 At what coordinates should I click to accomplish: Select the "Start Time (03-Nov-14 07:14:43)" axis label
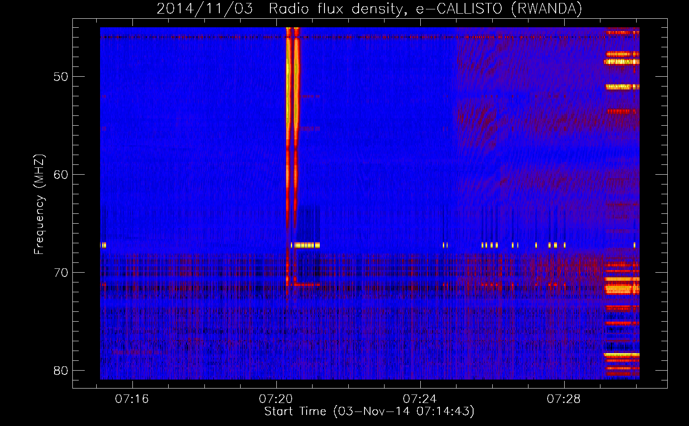pyautogui.click(x=369, y=412)
